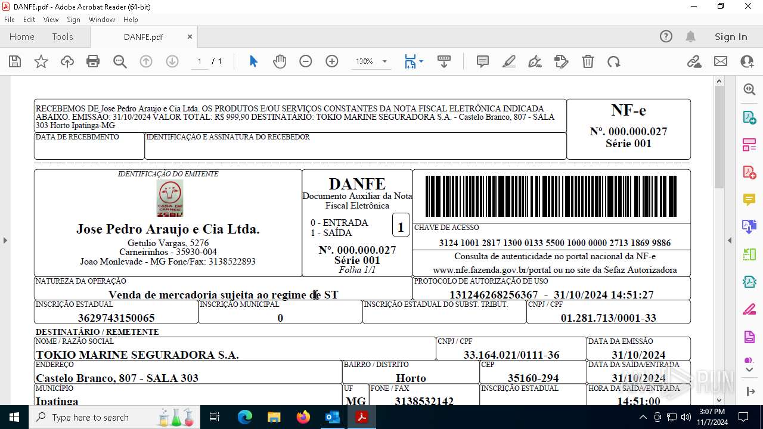763x429 pixels.
Task: Open the Help menu
Action: pos(131,20)
